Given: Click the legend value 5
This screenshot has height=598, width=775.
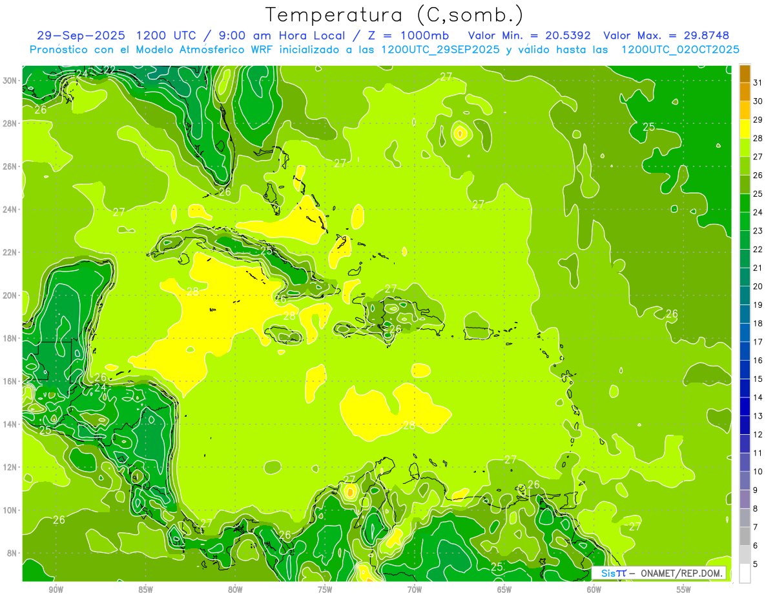Looking at the screenshot, I should click(758, 564).
